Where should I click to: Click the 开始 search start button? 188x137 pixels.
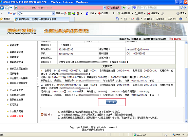pos(58,13)
